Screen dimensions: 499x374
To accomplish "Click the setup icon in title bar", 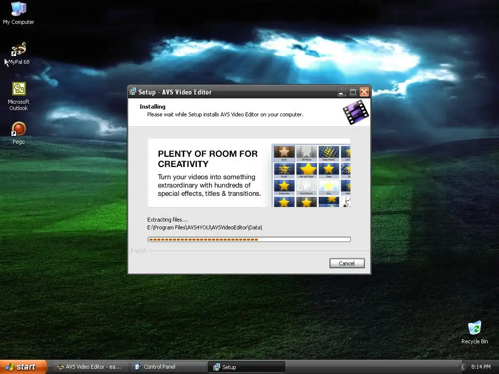I will click(x=133, y=92).
